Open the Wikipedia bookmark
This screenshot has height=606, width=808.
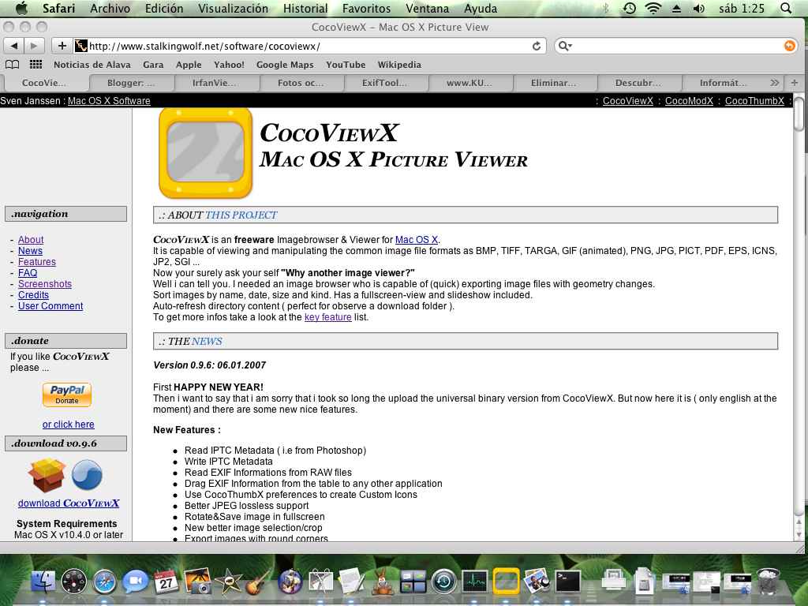coord(399,65)
